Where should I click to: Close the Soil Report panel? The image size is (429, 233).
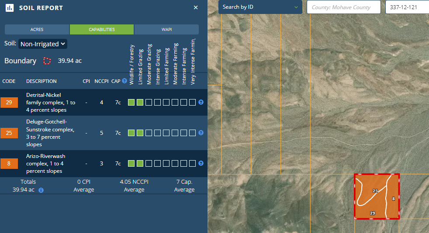(x=196, y=7)
